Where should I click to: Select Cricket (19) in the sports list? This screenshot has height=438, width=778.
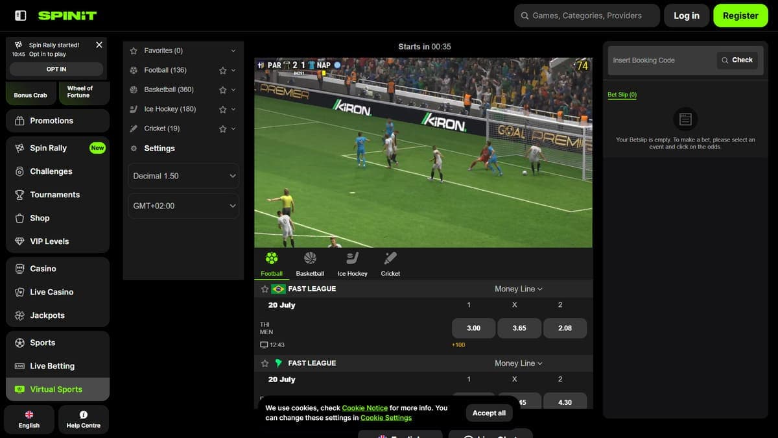click(162, 128)
